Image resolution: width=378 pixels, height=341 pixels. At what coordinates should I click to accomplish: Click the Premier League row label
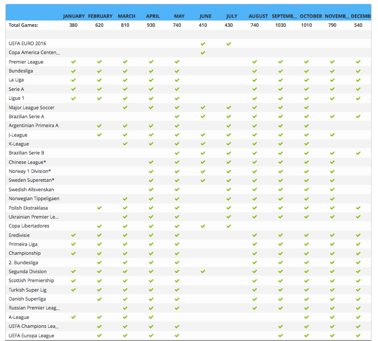26,62
